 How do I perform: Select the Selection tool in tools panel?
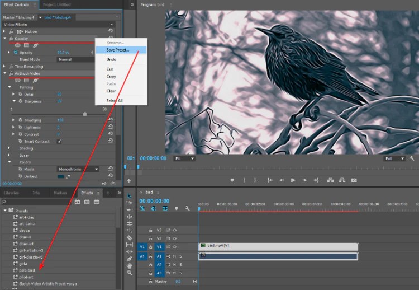click(x=130, y=196)
